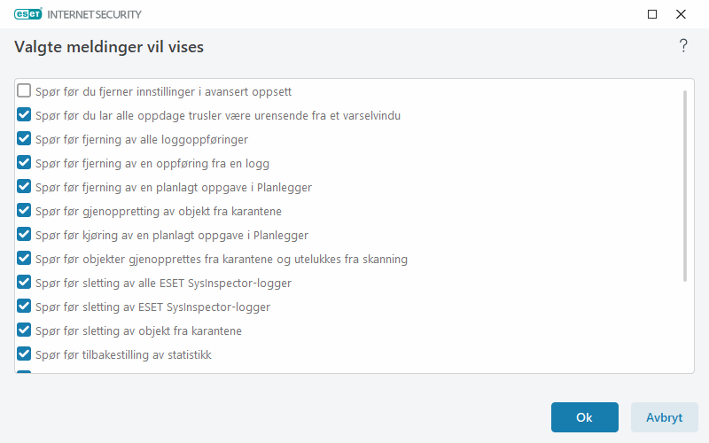709x443 pixels.
Task: Uncheck 'Spør før fjerning av alle loggoppføringer'
Action: (x=25, y=139)
